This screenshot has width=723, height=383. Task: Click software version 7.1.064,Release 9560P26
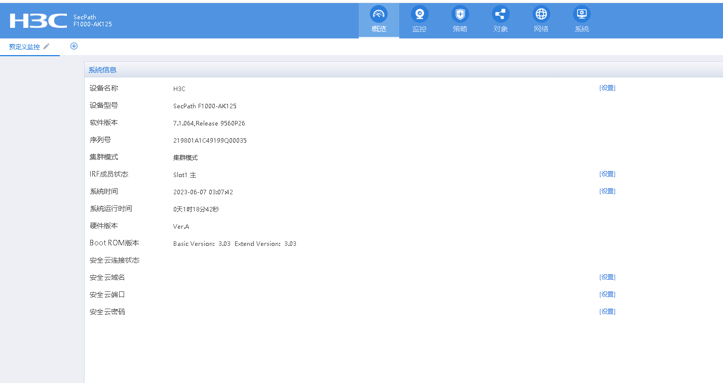[x=209, y=123]
